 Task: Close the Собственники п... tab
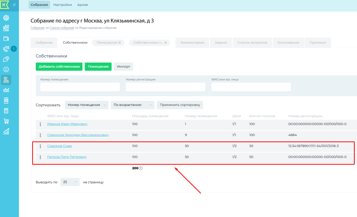pyautogui.click(x=165, y=43)
